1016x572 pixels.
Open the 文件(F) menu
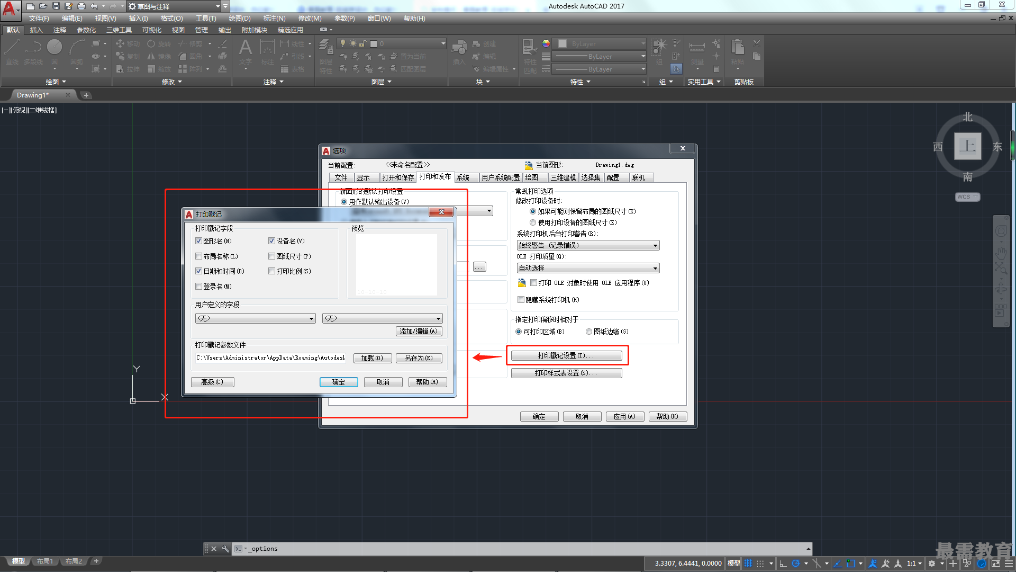pos(39,19)
